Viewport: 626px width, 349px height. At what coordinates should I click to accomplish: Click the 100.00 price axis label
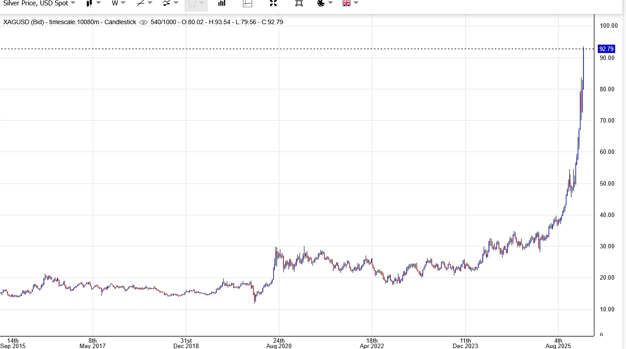point(608,26)
